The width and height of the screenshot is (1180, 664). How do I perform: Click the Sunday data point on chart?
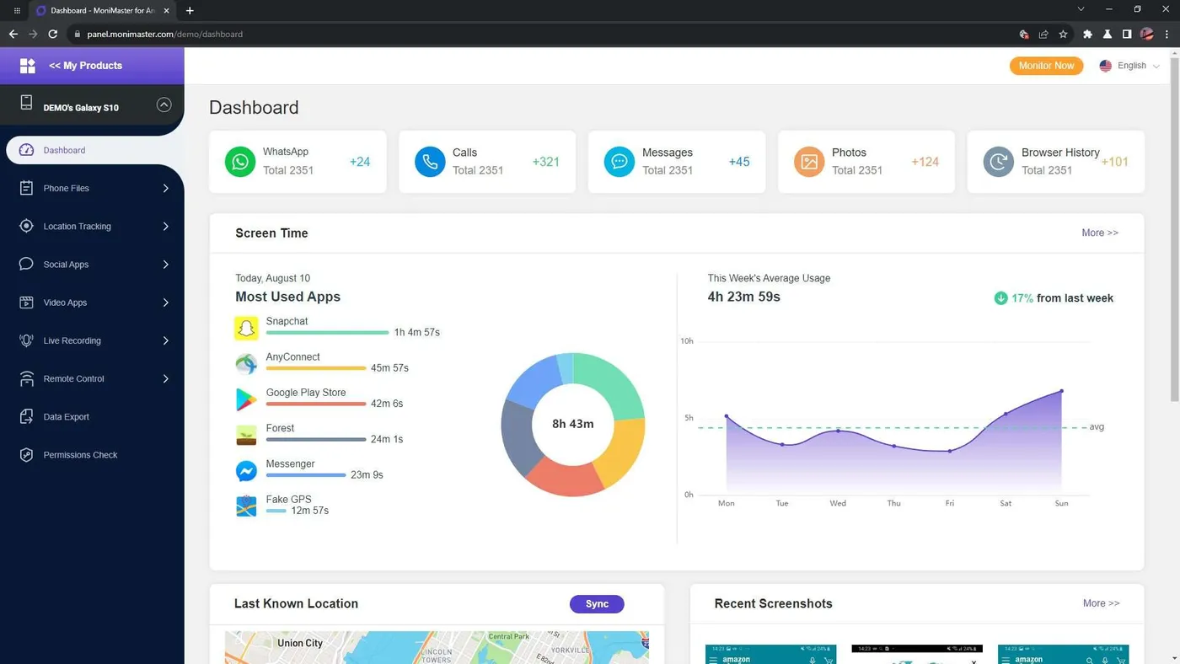pyautogui.click(x=1061, y=391)
